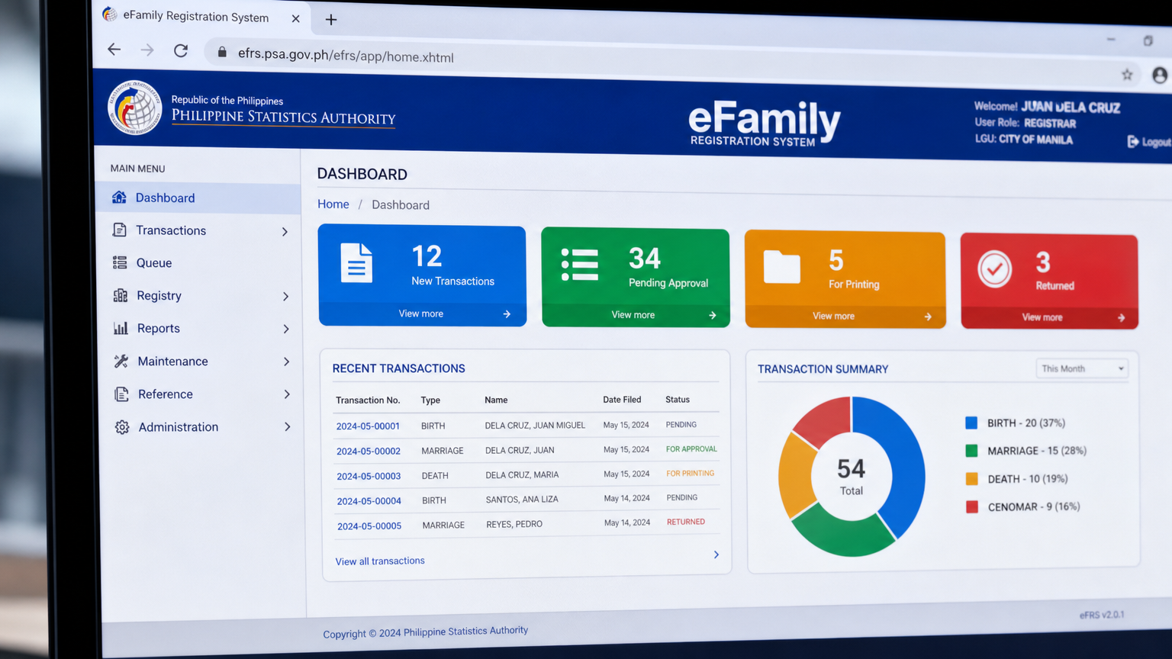The image size is (1172, 659).
Task: Click the Administration gear icon
Action: [x=122, y=427]
